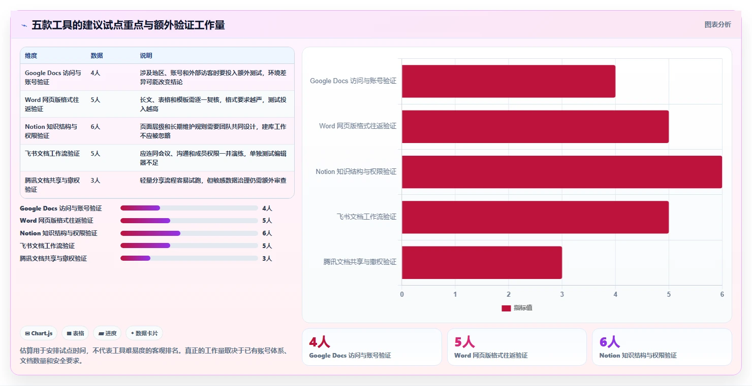Click description starting 轻量分享流程容易试跑

[213, 180]
